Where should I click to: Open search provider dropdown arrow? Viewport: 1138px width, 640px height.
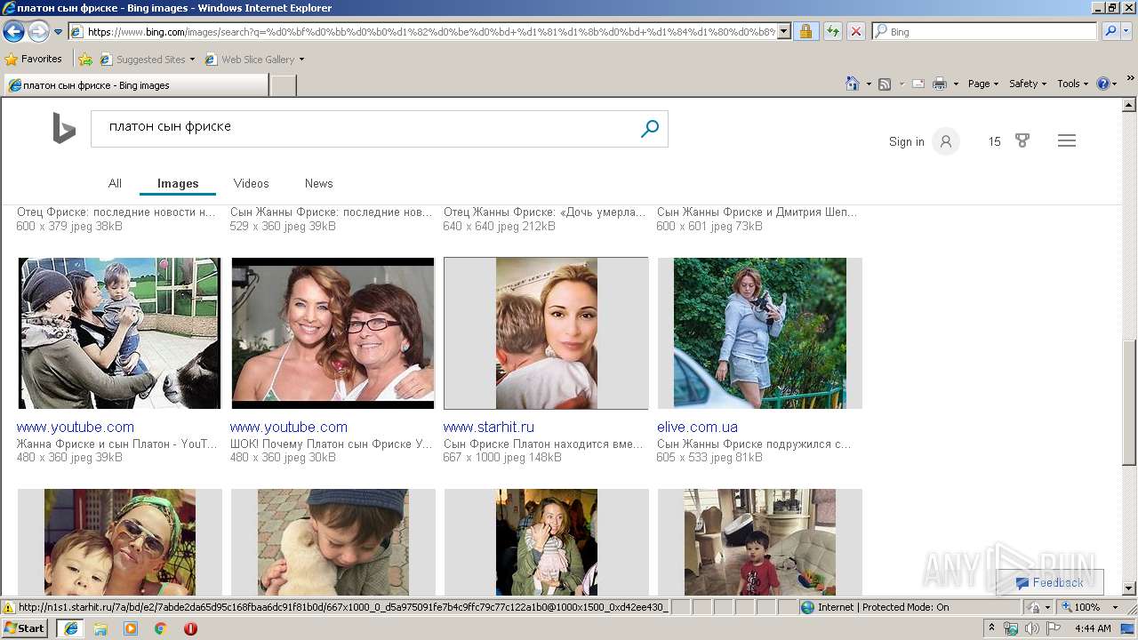click(x=1126, y=32)
